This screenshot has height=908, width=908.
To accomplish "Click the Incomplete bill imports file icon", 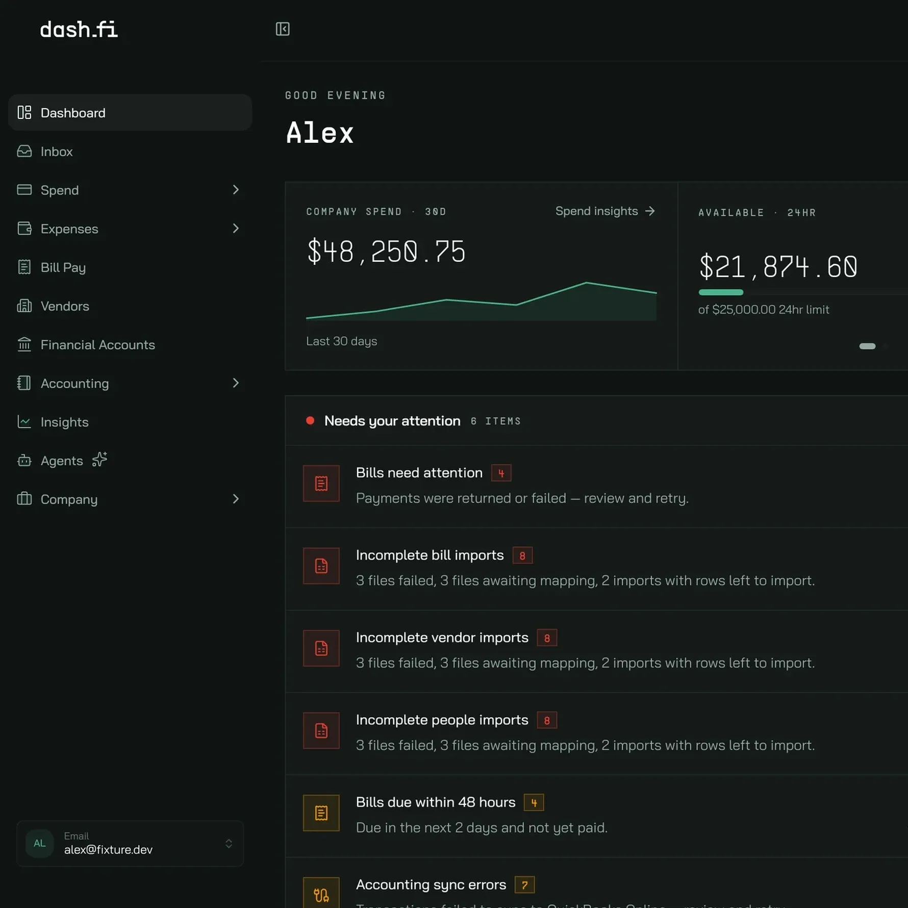I will pyautogui.click(x=321, y=566).
